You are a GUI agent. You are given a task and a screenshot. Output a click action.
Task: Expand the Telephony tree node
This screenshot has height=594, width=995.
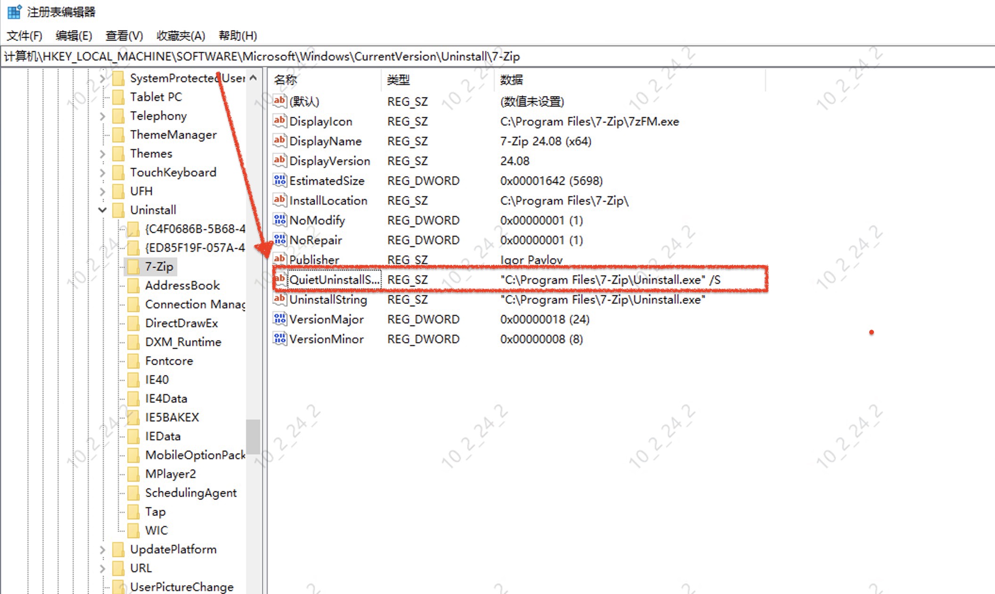click(x=102, y=116)
